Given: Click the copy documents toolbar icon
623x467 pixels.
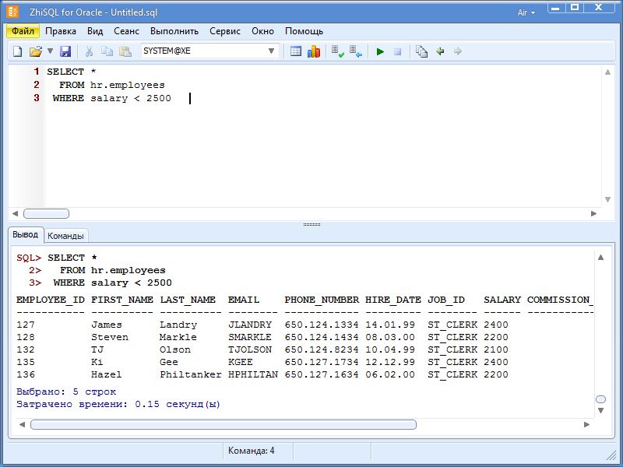Looking at the screenshot, I should coord(421,51).
